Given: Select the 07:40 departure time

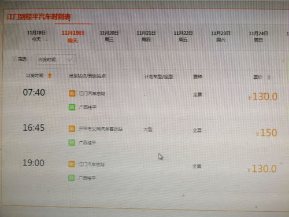Looking at the screenshot, I should click(x=34, y=93).
